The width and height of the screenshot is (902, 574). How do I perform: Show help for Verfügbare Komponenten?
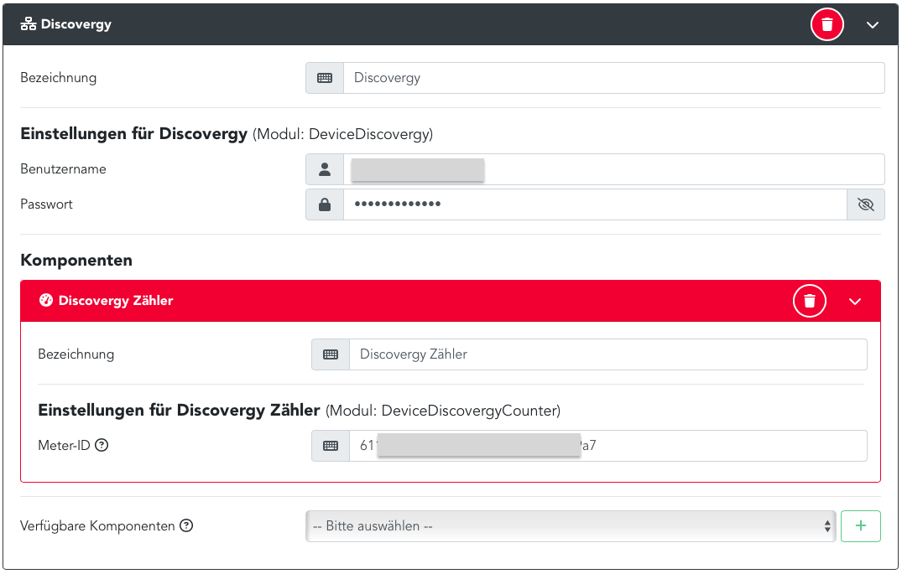[186, 525]
